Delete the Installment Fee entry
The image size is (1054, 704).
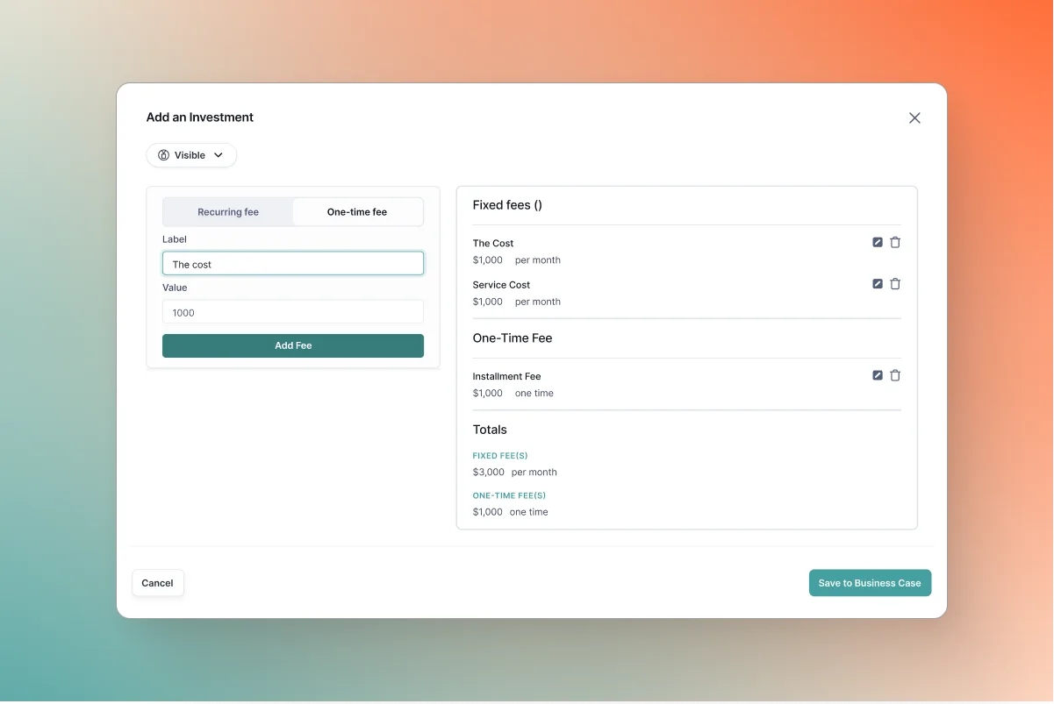pyautogui.click(x=895, y=375)
